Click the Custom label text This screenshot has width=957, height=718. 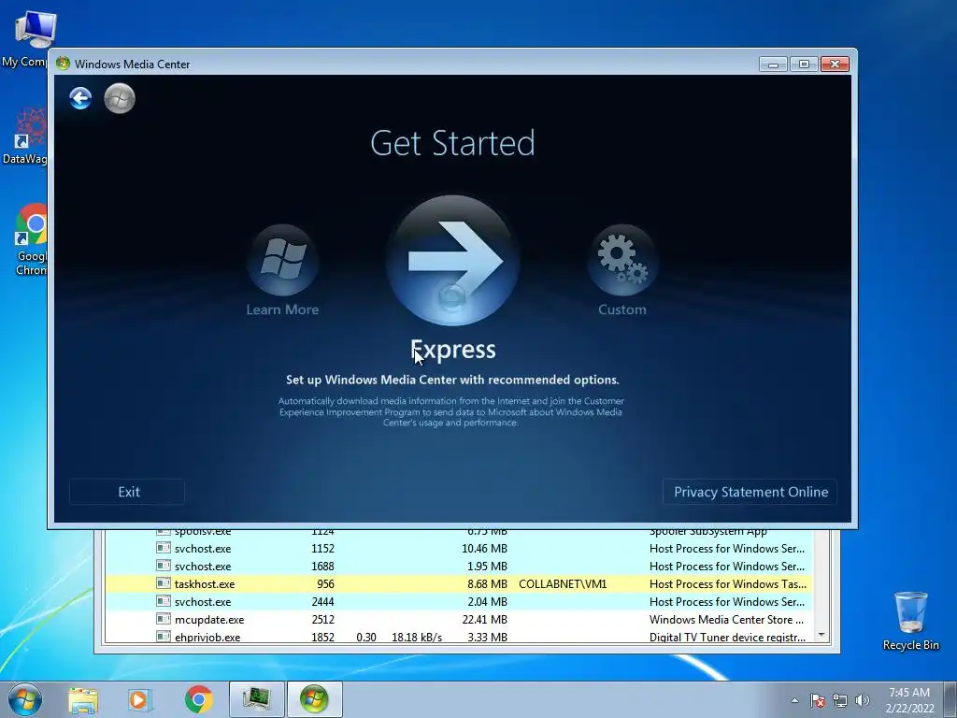click(621, 309)
